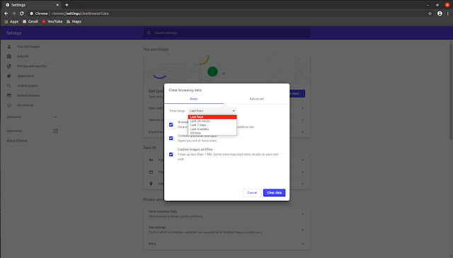Open the Sync and Google services row chevron

(x=302, y=108)
